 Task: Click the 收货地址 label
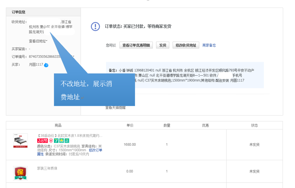coord(19,22)
